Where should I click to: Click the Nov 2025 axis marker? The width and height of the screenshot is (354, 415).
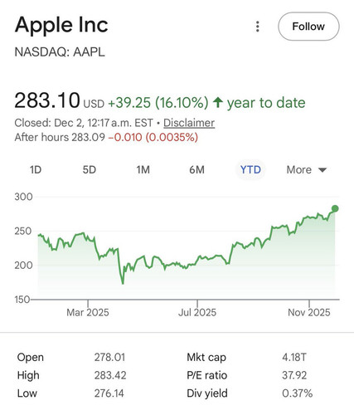(309, 312)
